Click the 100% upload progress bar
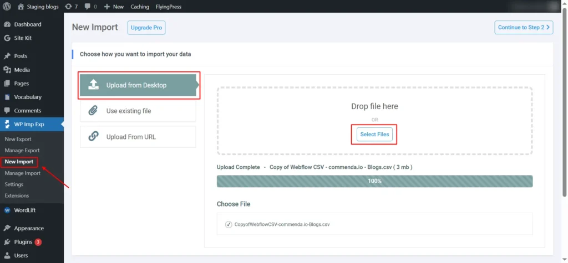The height and width of the screenshot is (263, 568). 374,181
